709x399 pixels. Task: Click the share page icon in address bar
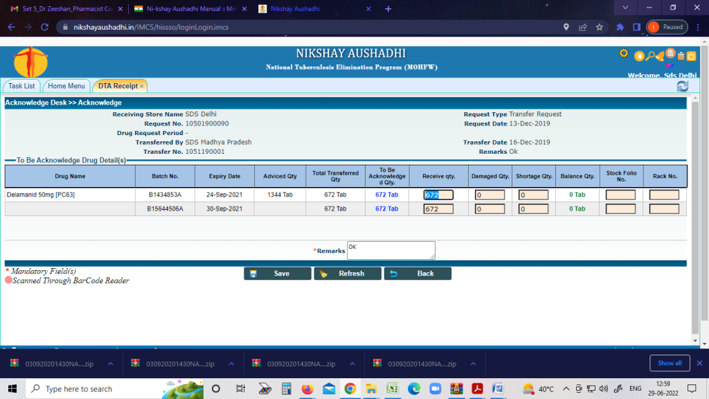pyautogui.click(x=582, y=27)
